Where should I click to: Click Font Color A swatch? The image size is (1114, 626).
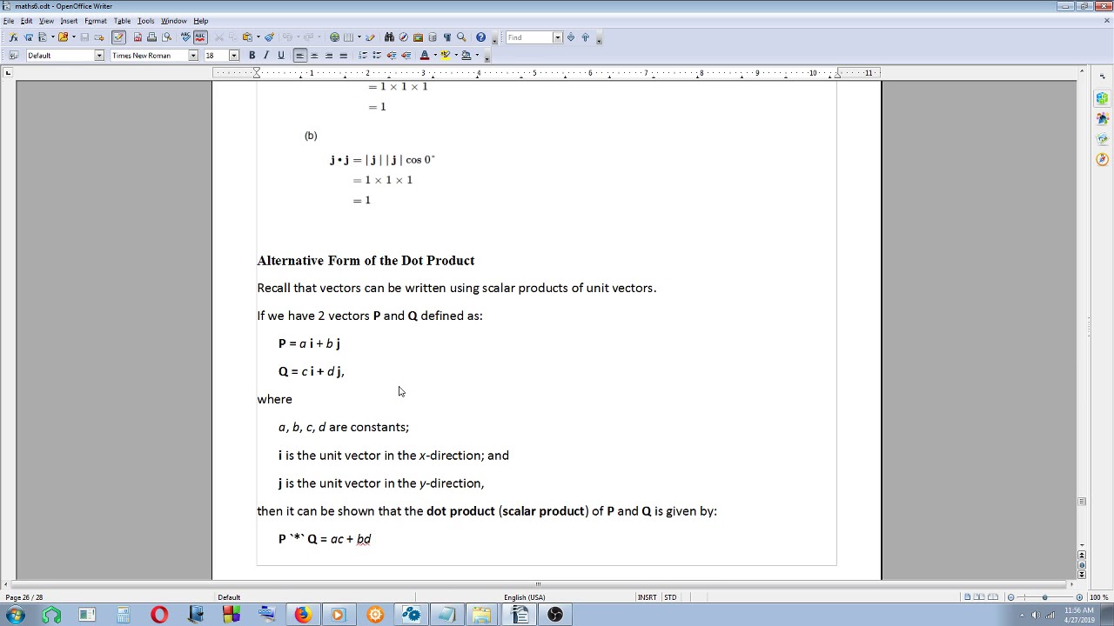click(x=425, y=56)
